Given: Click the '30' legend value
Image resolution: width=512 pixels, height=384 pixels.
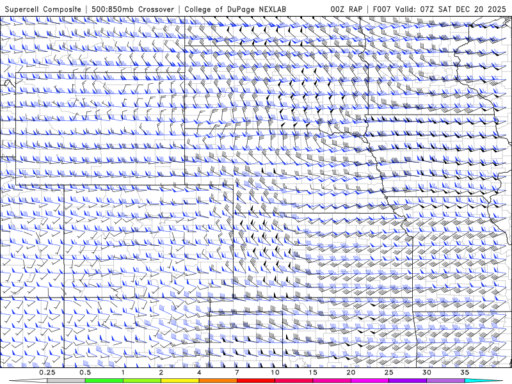Looking at the screenshot, I should click(x=426, y=372).
